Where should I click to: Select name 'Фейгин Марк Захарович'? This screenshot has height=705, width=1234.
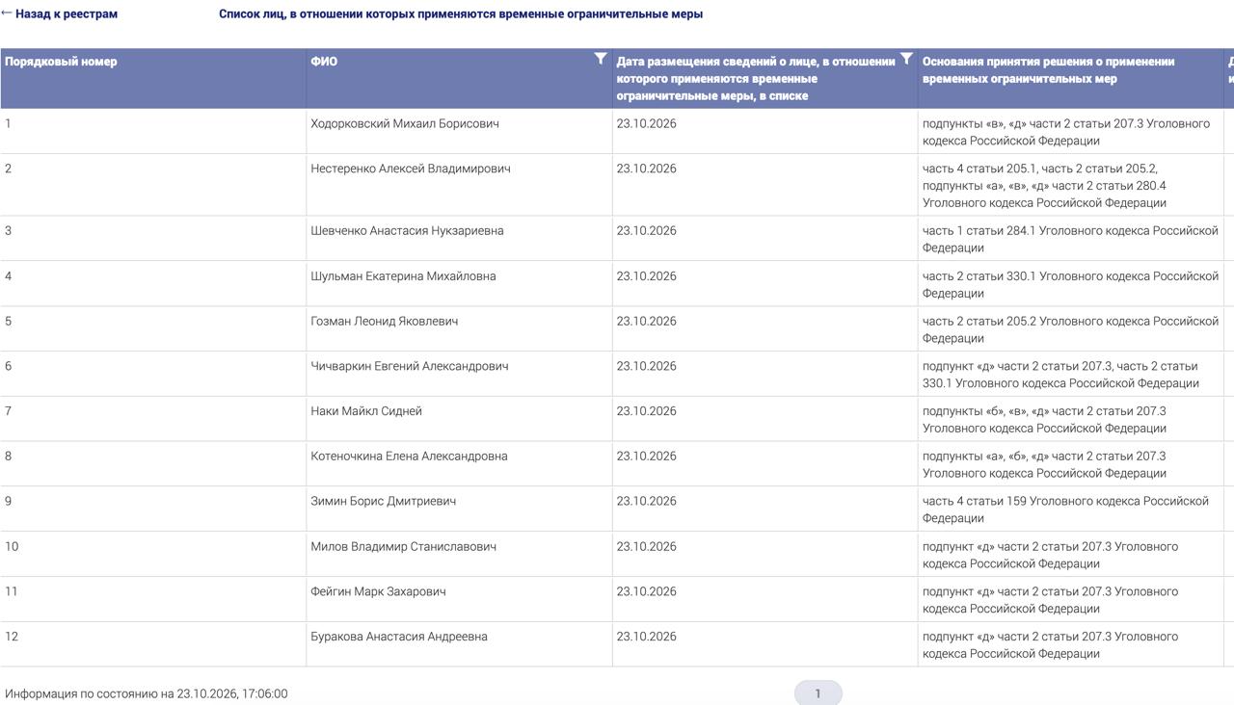[379, 591]
